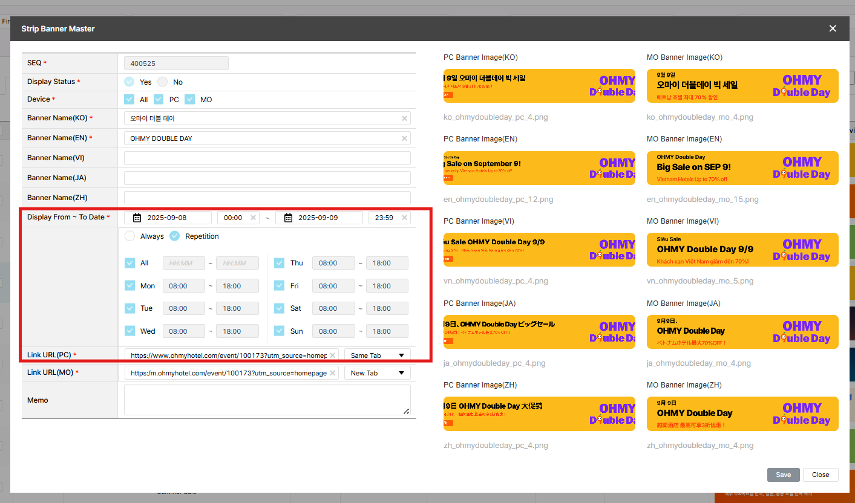
Task: Open the Link URL(PC) Same Tab dropdown
Action: pyautogui.click(x=377, y=355)
